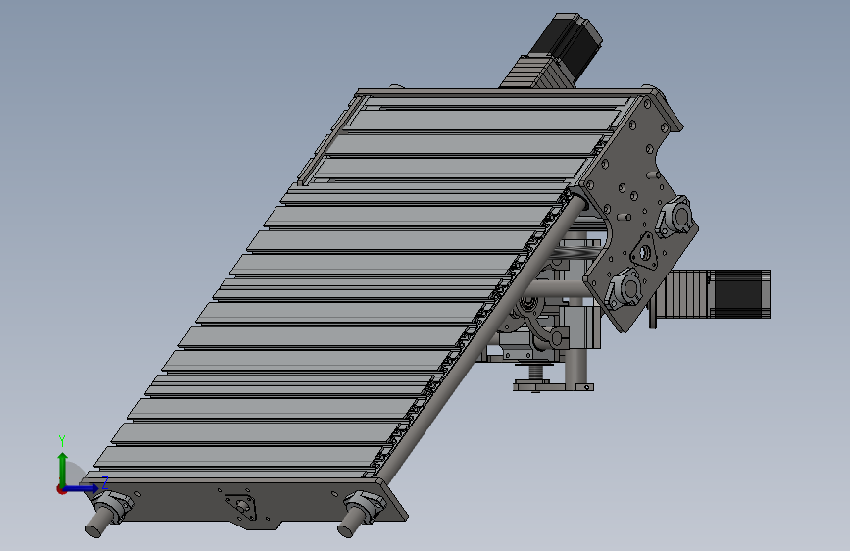Viewport: 850px width, 551px height.
Task: Click the green Y axis arrow of triad
Action: (x=62, y=468)
